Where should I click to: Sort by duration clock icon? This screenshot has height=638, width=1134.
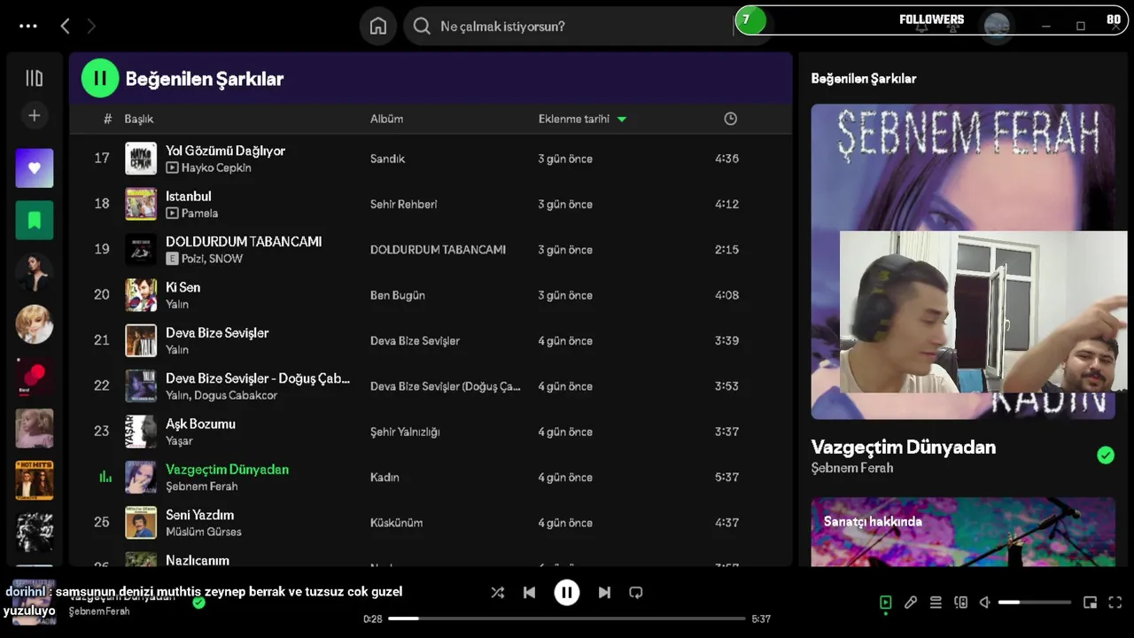(730, 119)
